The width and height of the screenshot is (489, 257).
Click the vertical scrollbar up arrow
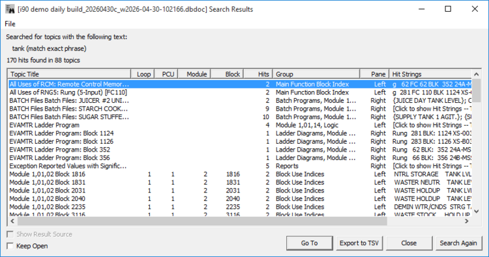(x=476, y=74)
